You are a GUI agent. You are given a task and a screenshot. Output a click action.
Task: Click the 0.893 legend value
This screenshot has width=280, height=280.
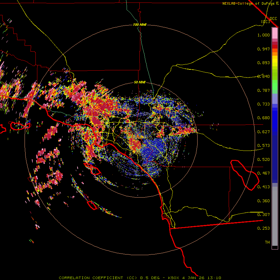click(264, 63)
